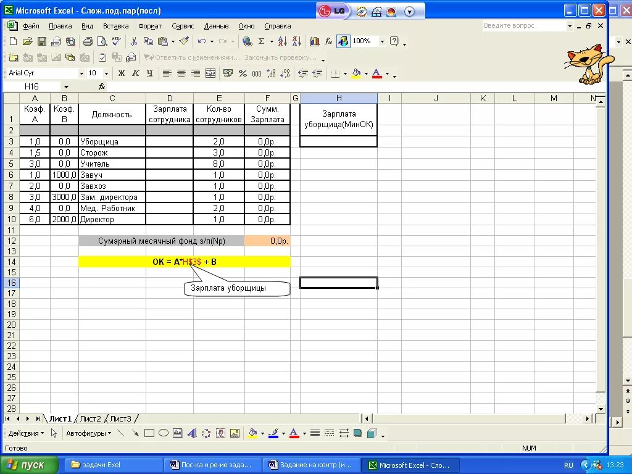Align cell text to the left
This screenshot has height=474, width=632.
coord(167,73)
